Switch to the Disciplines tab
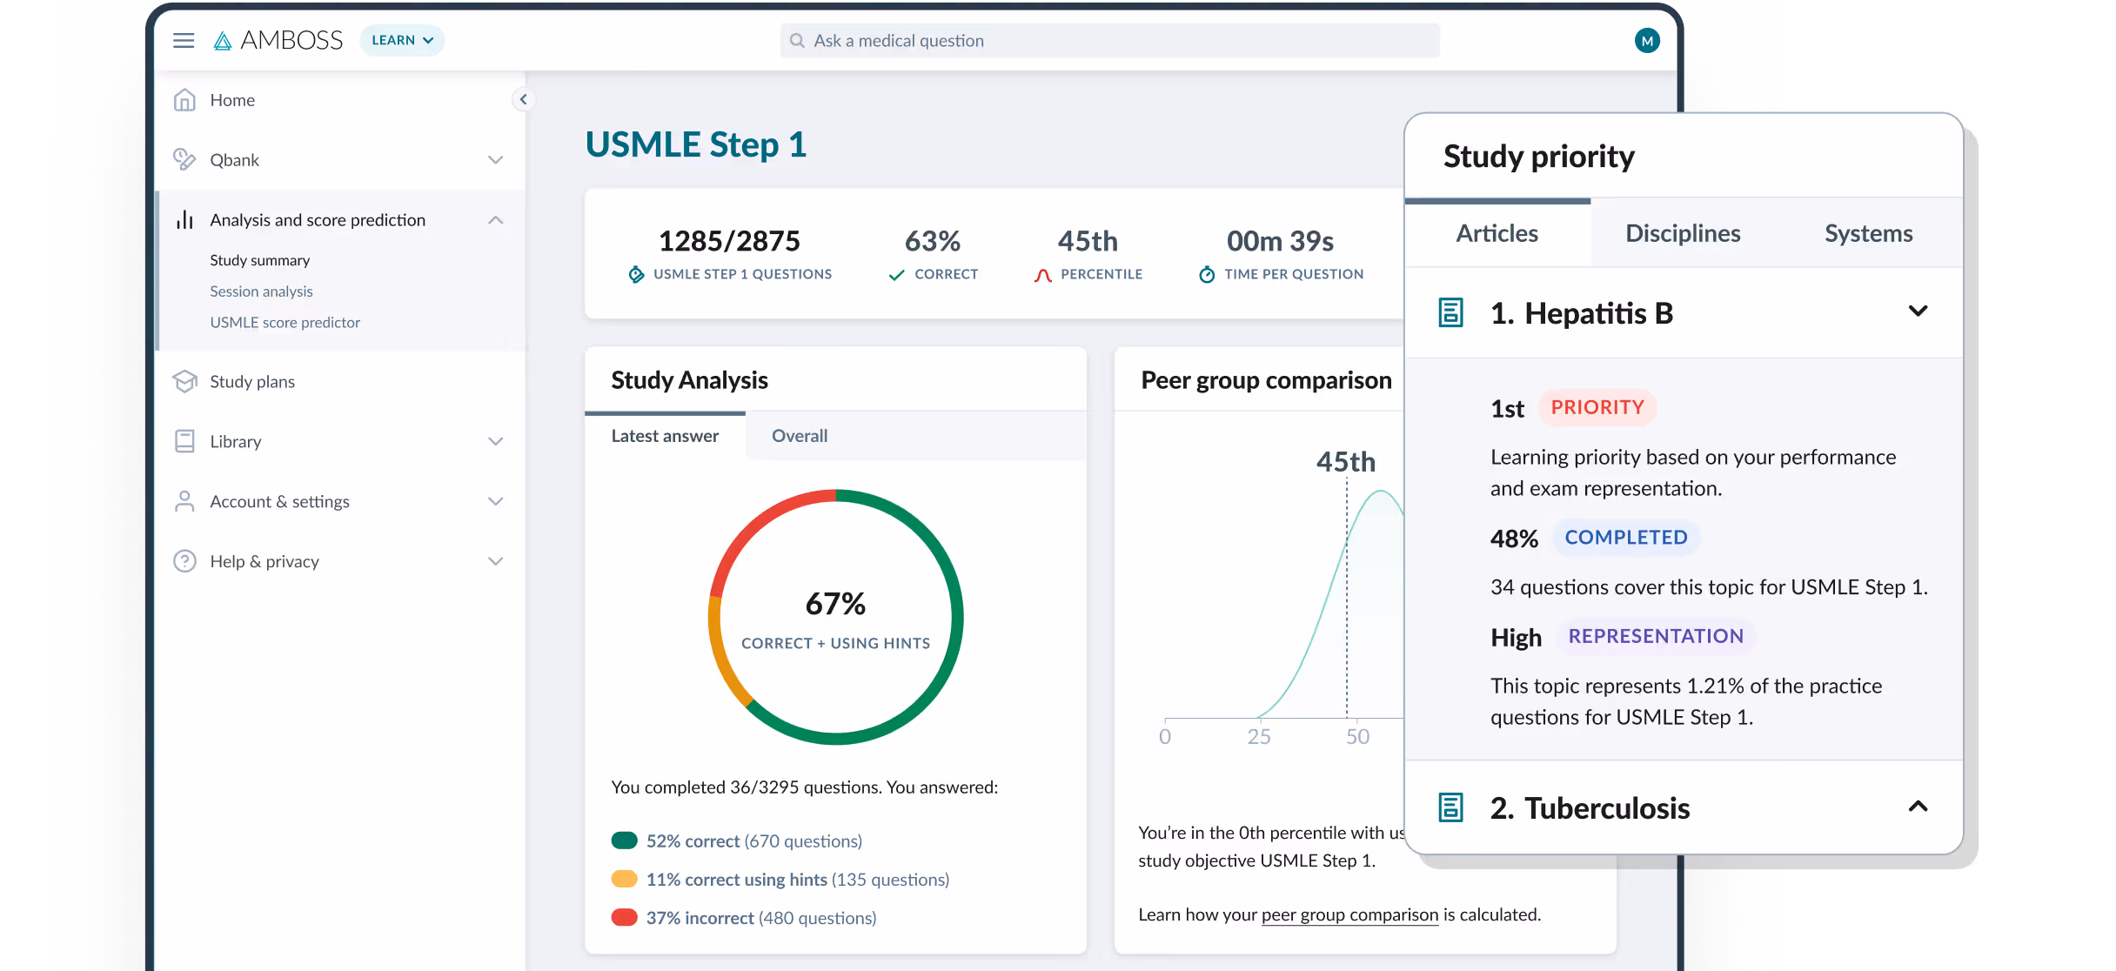Screen dimensions: 2116x971 1683,233
